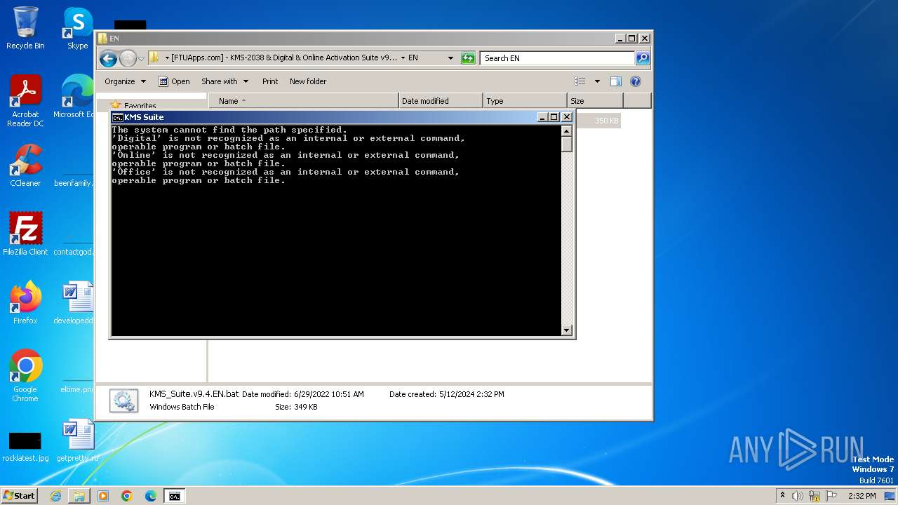The image size is (898, 505).
Task: Open Chrome from the taskbar
Action: coord(127,496)
